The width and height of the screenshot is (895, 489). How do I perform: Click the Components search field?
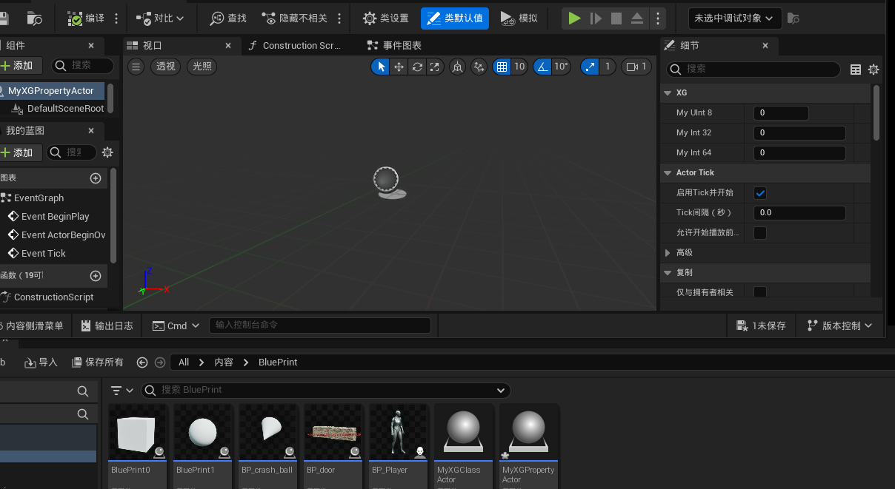pos(83,66)
